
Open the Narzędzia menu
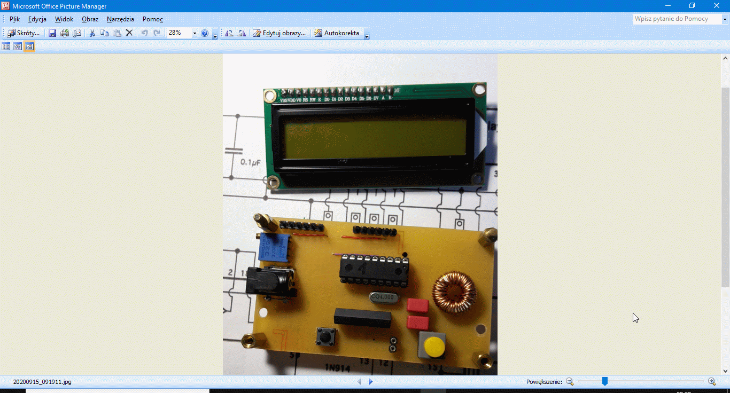[x=120, y=19]
